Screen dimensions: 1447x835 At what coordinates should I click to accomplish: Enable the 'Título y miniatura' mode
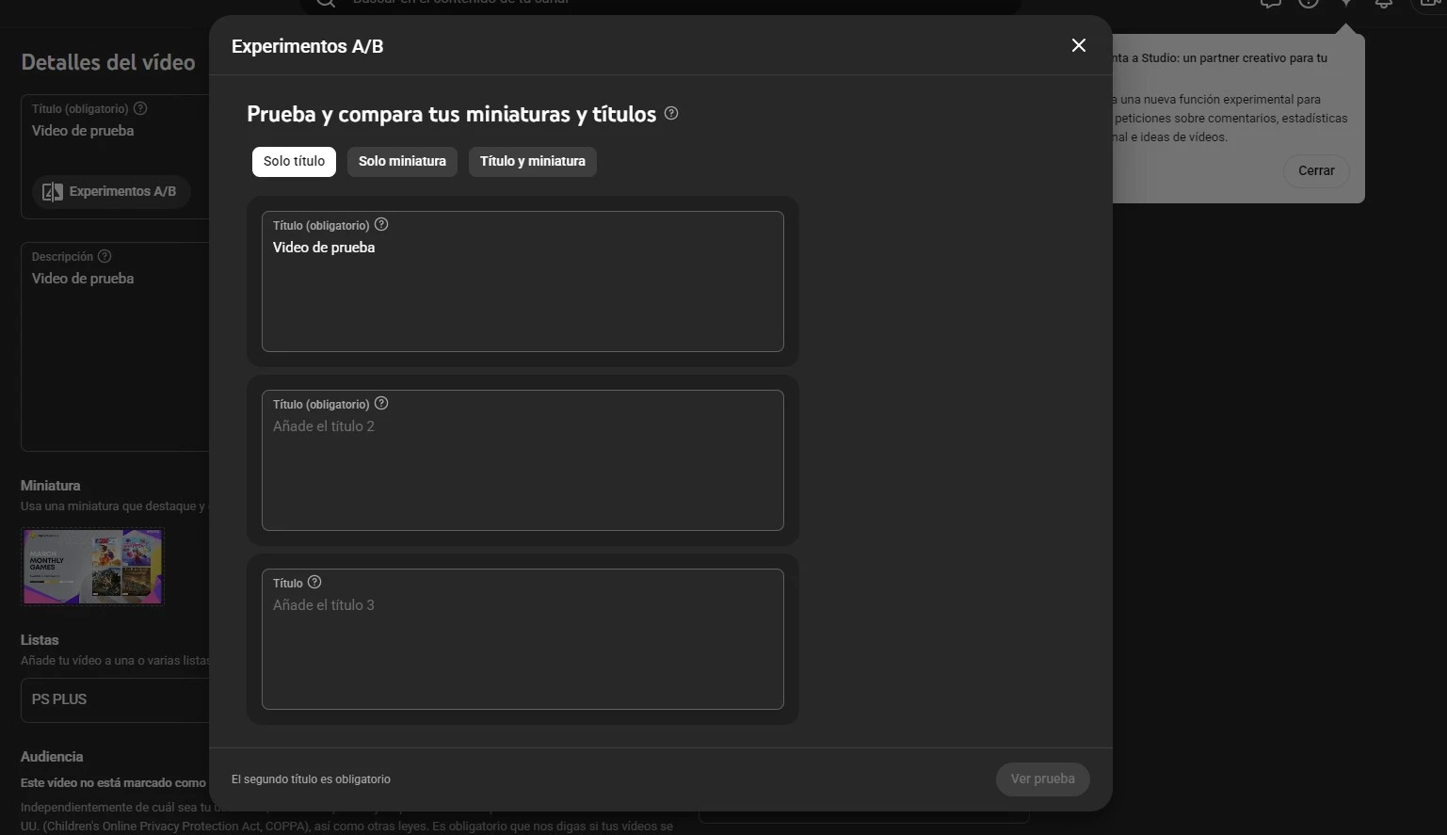tap(532, 161)
